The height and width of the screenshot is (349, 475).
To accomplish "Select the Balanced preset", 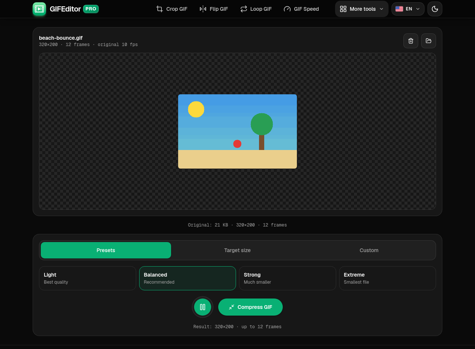I will tap(187, 278).
